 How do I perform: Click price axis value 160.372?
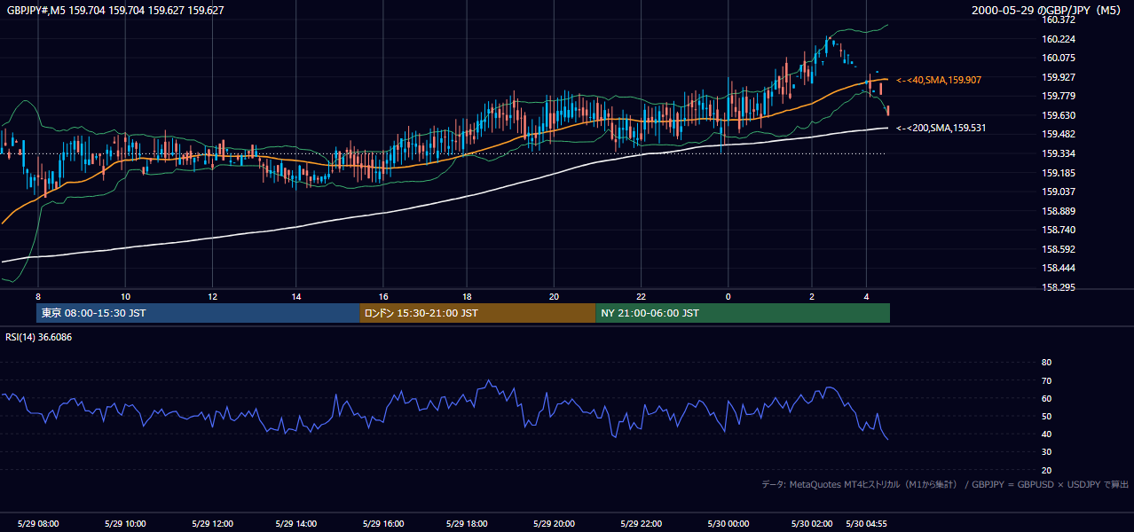click(1059, 20)
